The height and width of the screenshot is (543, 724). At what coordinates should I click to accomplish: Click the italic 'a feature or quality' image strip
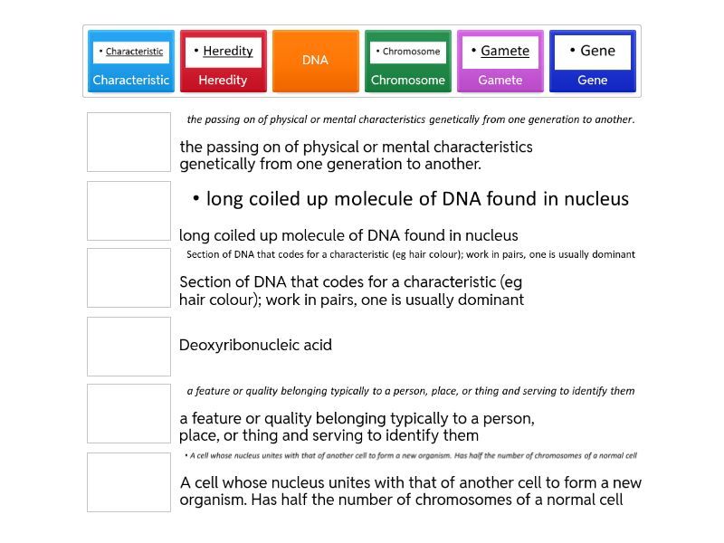(x=410, y=391)
